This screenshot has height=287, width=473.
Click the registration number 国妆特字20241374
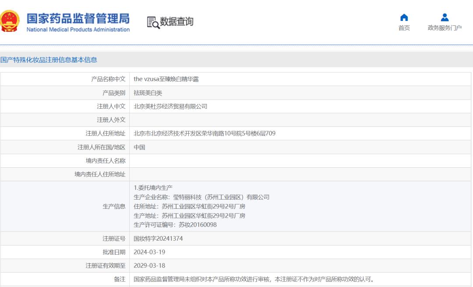coord(158,239)
